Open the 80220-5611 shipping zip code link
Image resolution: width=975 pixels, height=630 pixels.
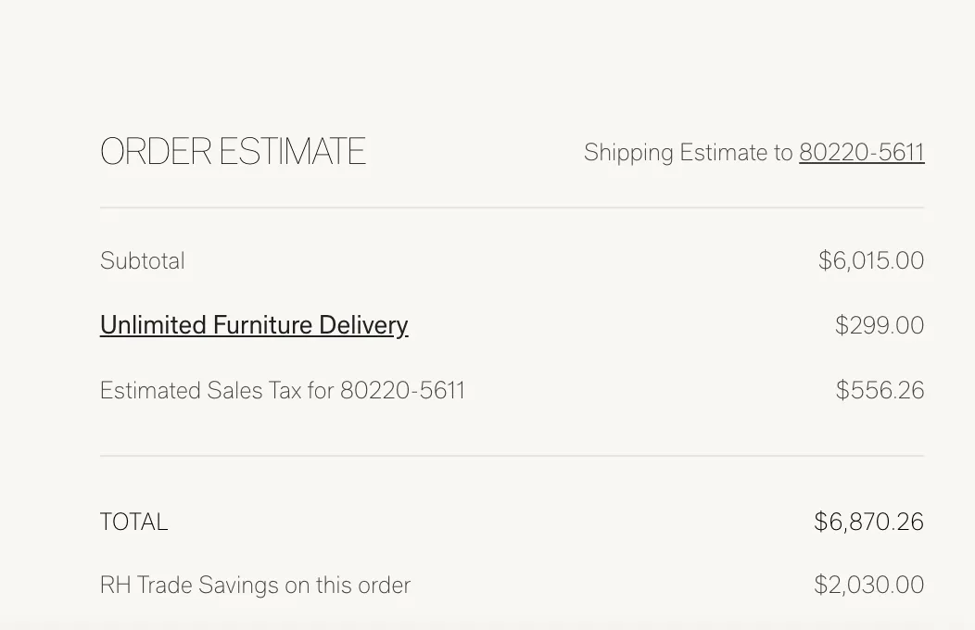pyautogui.click(x=862, y=152)
